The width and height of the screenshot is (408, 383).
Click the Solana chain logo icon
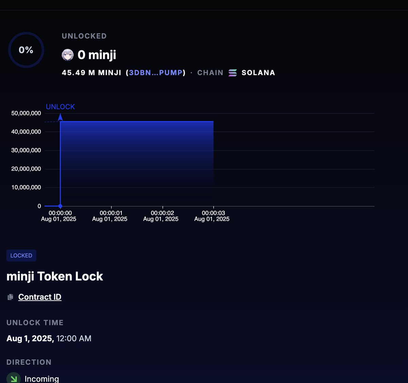(x=233, y=73)
